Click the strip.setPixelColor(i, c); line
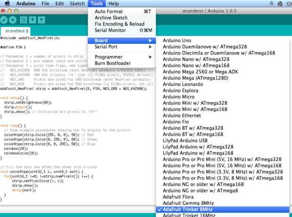 (x=38, y=181)
